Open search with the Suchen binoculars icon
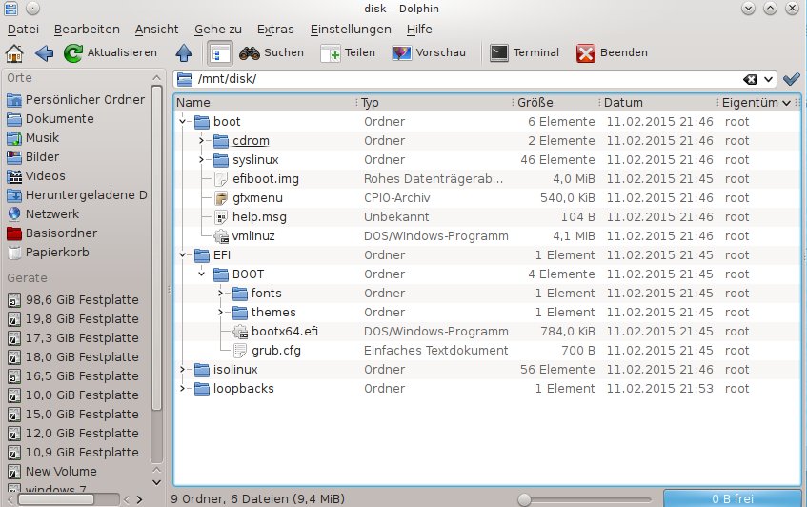The height and width of the screenshot is (507, 807). click(250, 52)
